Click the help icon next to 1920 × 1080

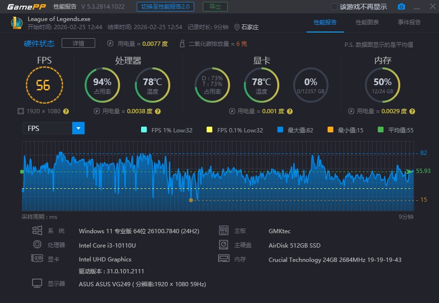tap(66, 111)
